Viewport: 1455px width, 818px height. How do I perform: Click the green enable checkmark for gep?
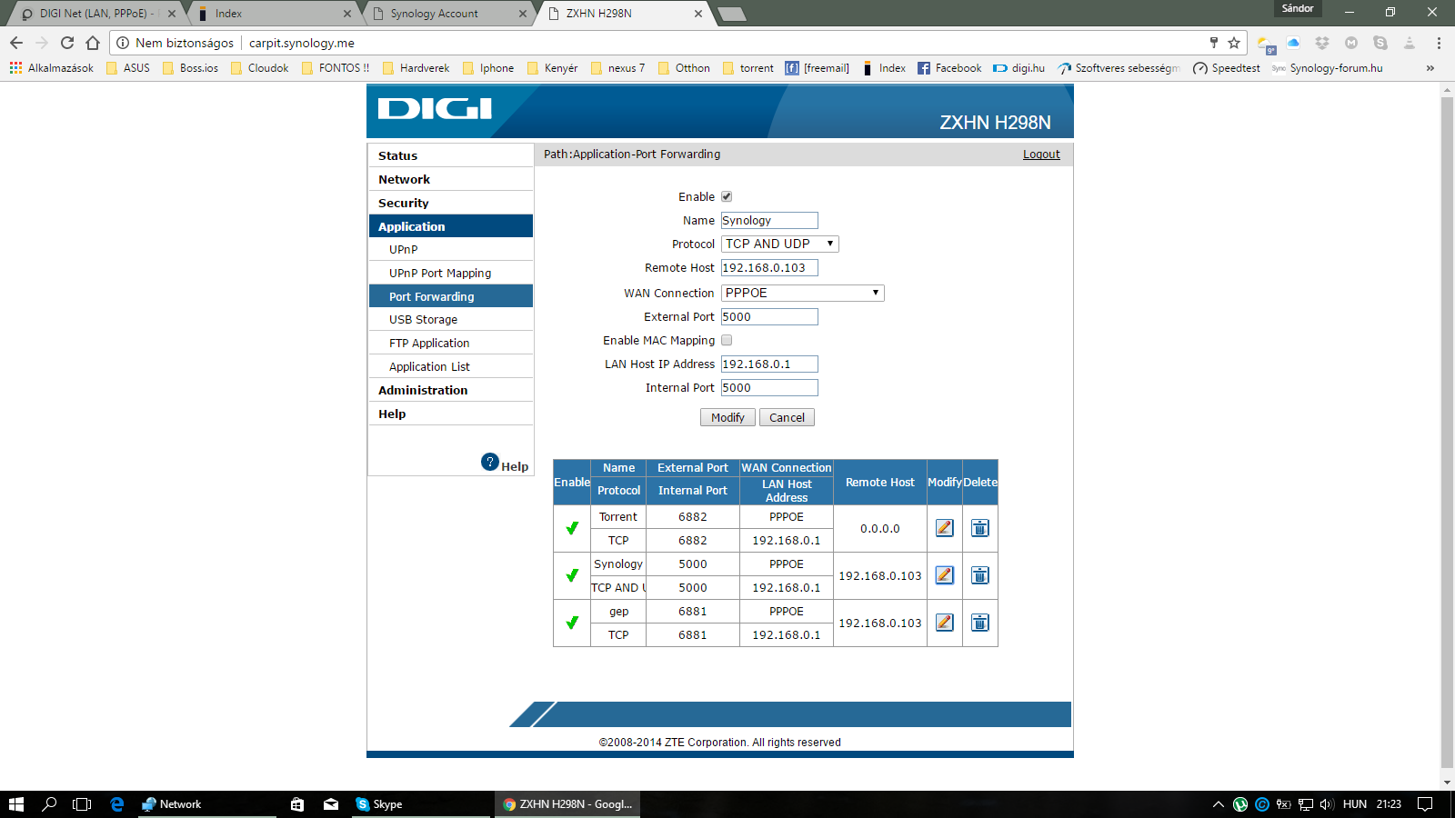pos(572,623)
